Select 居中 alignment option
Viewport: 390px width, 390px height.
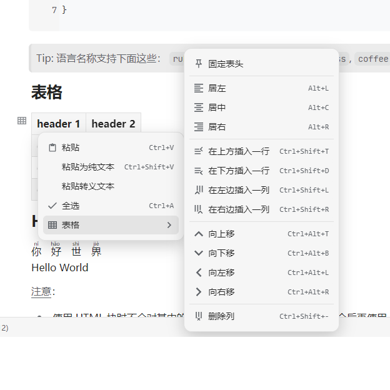(x=261, y=107)
